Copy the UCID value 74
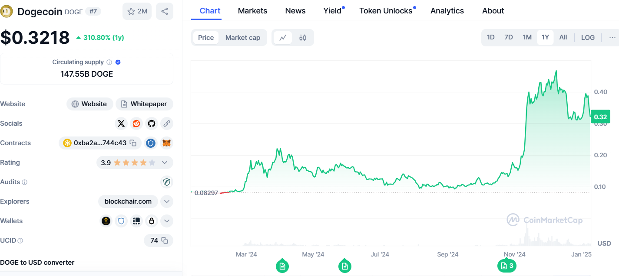The image size is (619, 276). click(x=165, y=240)
